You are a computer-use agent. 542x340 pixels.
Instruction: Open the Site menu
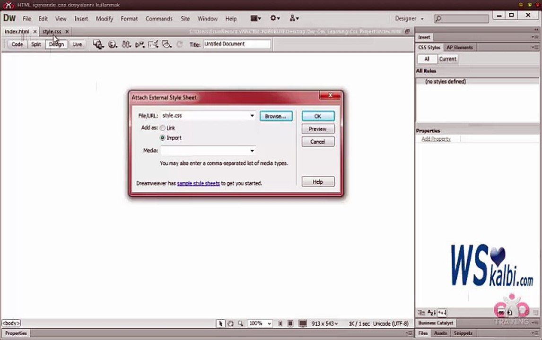pos(185,18)
